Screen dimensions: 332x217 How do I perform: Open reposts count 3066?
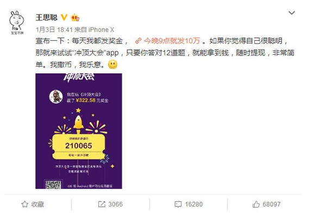pyautogui.click(x=115, y=205)
